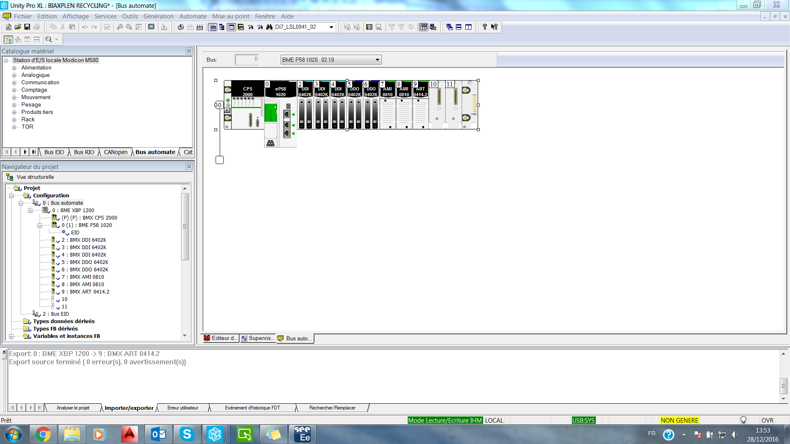Select the Analyser le projet output tab
Screen dimensions: 790x444
pyautogui.click(x=73, y=408)
